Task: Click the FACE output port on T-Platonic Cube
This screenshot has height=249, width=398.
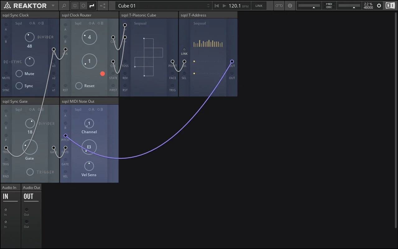Action: 172,73
